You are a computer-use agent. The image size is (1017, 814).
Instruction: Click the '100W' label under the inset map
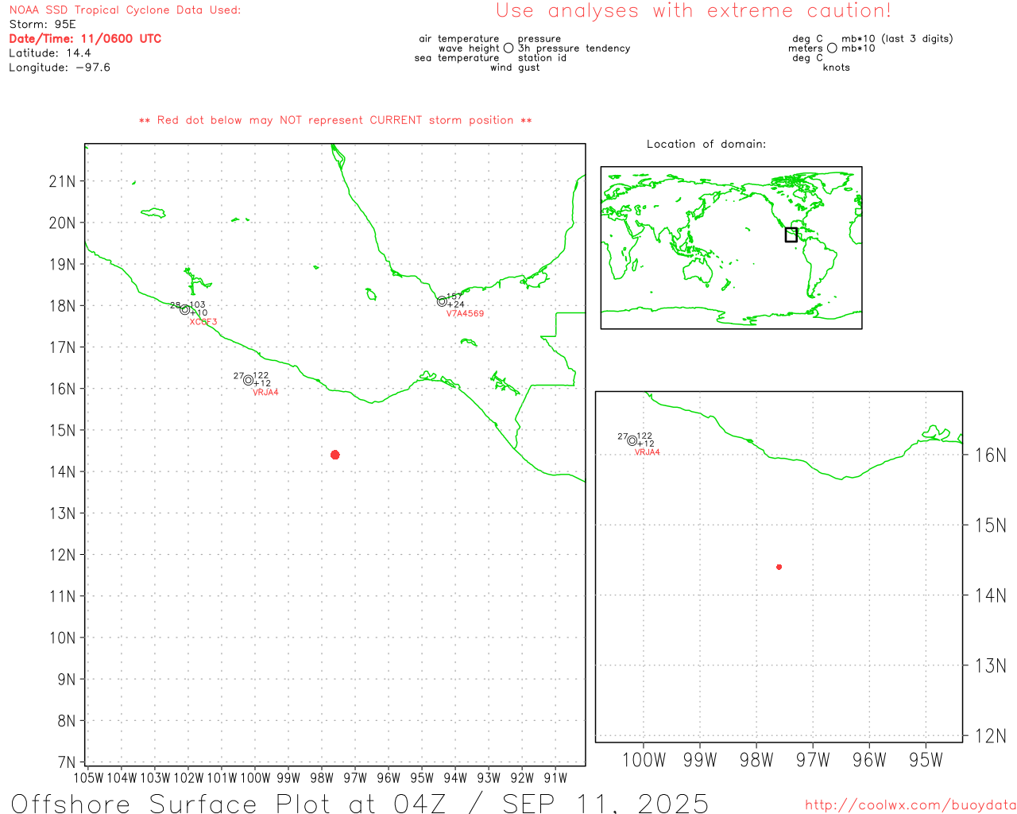pyautogui.click(x=644, y=760)
